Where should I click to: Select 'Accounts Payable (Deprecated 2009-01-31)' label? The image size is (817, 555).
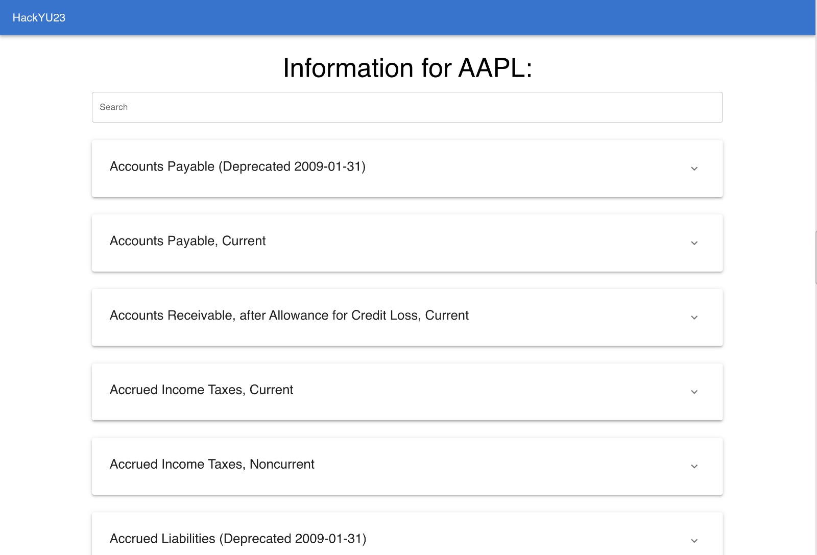pos(237,166)
